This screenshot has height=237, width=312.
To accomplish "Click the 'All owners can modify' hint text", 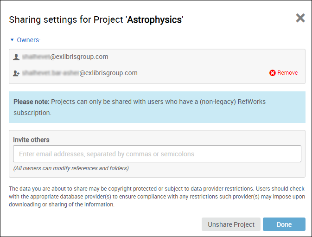I will [71, 168].
